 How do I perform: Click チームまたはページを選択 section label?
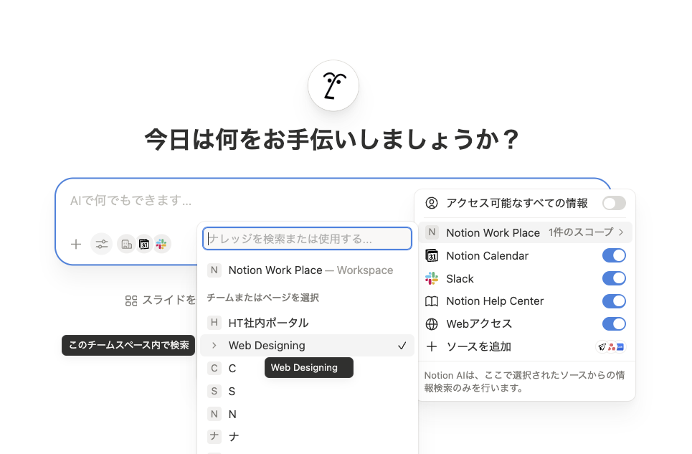click(x=263, y=298)
